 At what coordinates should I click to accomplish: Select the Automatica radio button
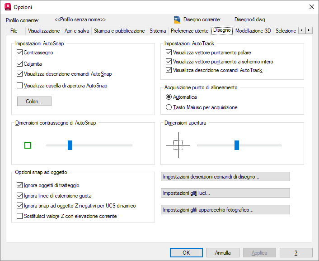coord(169,97)
